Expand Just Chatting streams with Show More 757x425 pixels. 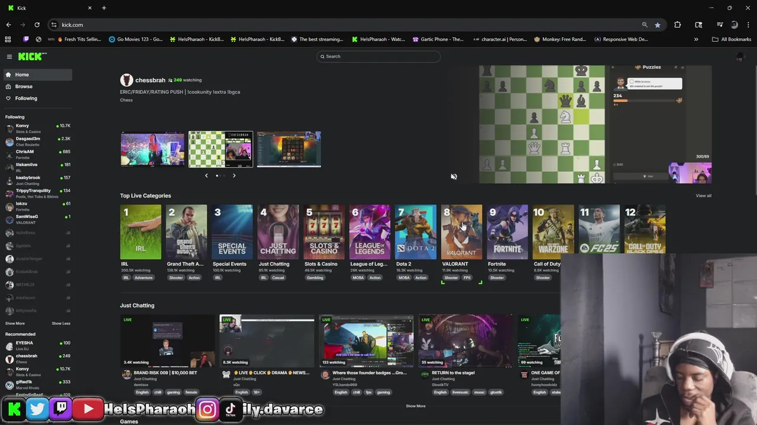point(416,406)
